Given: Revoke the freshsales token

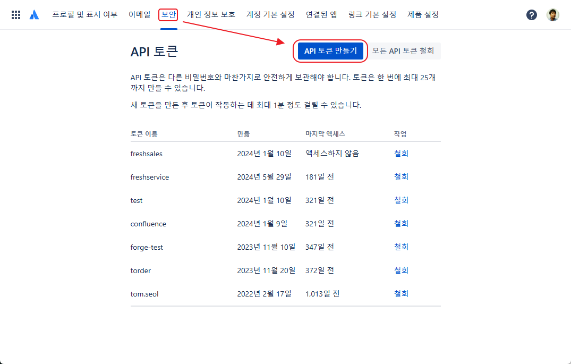Looking at the screenshot, I should pos(401,154).
